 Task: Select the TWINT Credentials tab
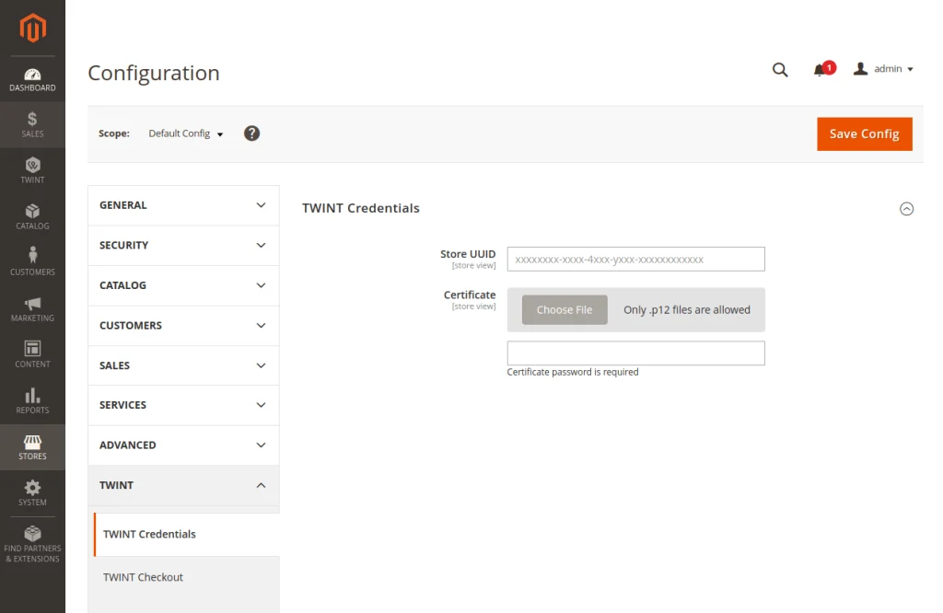(187, 534)
